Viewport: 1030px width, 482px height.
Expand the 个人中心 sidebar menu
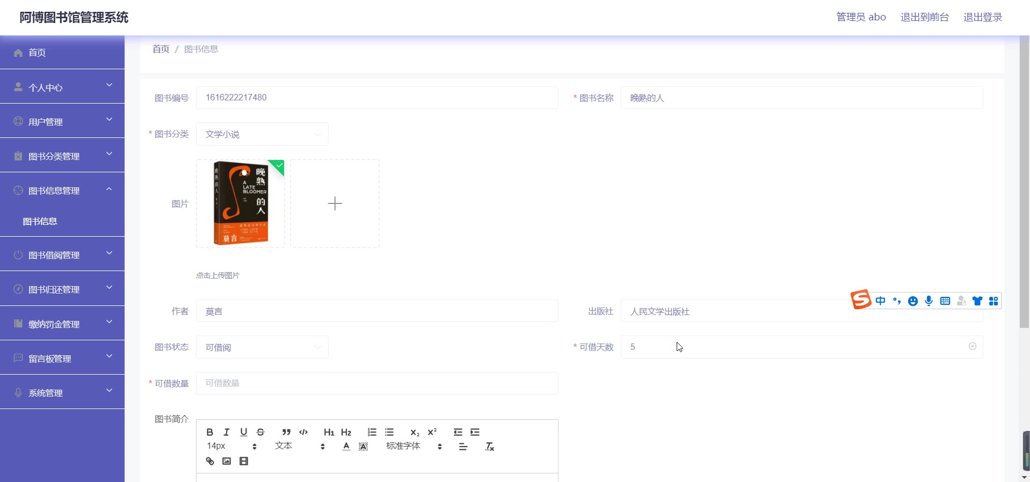coord(62,86)
